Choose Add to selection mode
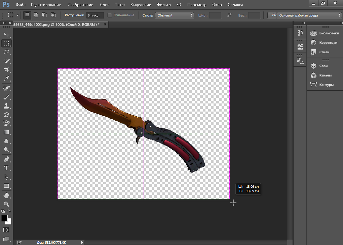 pos(36,15)
